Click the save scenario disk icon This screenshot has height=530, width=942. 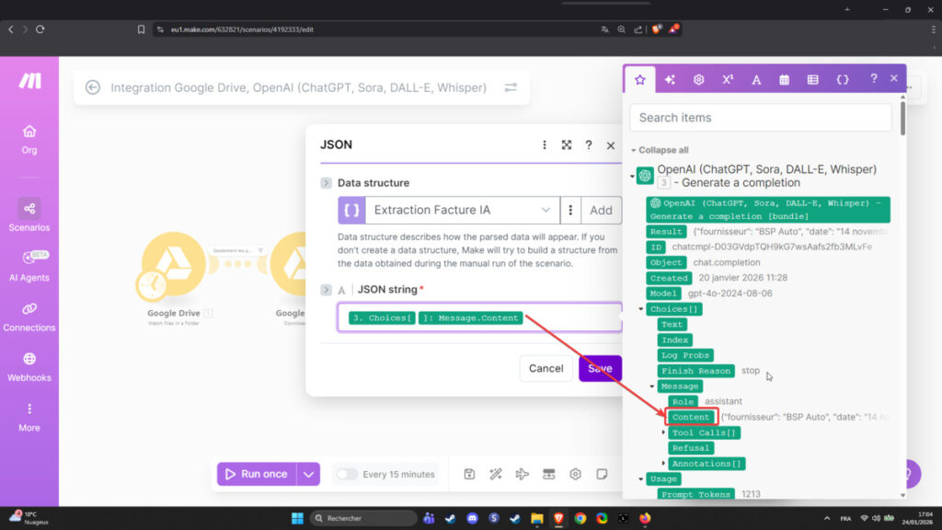(469, 474)
